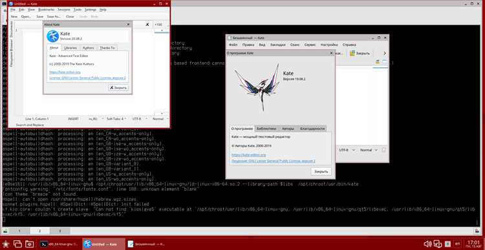Close the About Kate dialog with title X
This screenshot has height=250, width=485.
128,24
